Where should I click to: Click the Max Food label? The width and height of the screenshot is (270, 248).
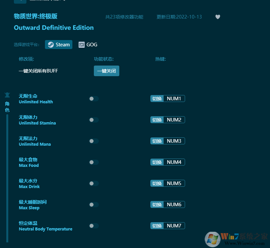tap(29, 166)
